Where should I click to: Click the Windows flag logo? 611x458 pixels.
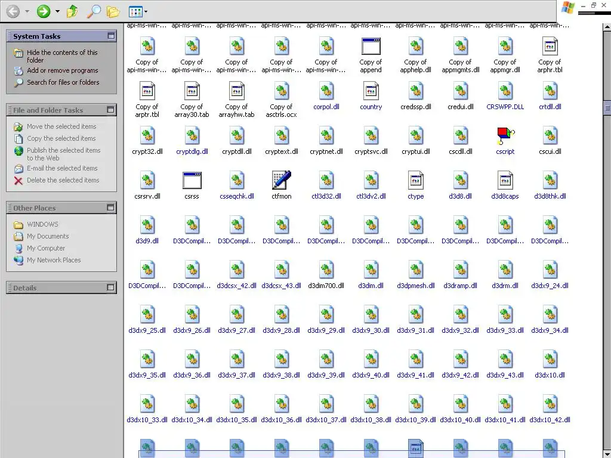[x=567, y=7]
